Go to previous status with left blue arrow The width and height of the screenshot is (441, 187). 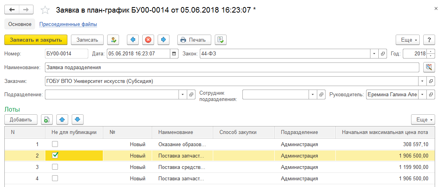[x=132, y=40]
